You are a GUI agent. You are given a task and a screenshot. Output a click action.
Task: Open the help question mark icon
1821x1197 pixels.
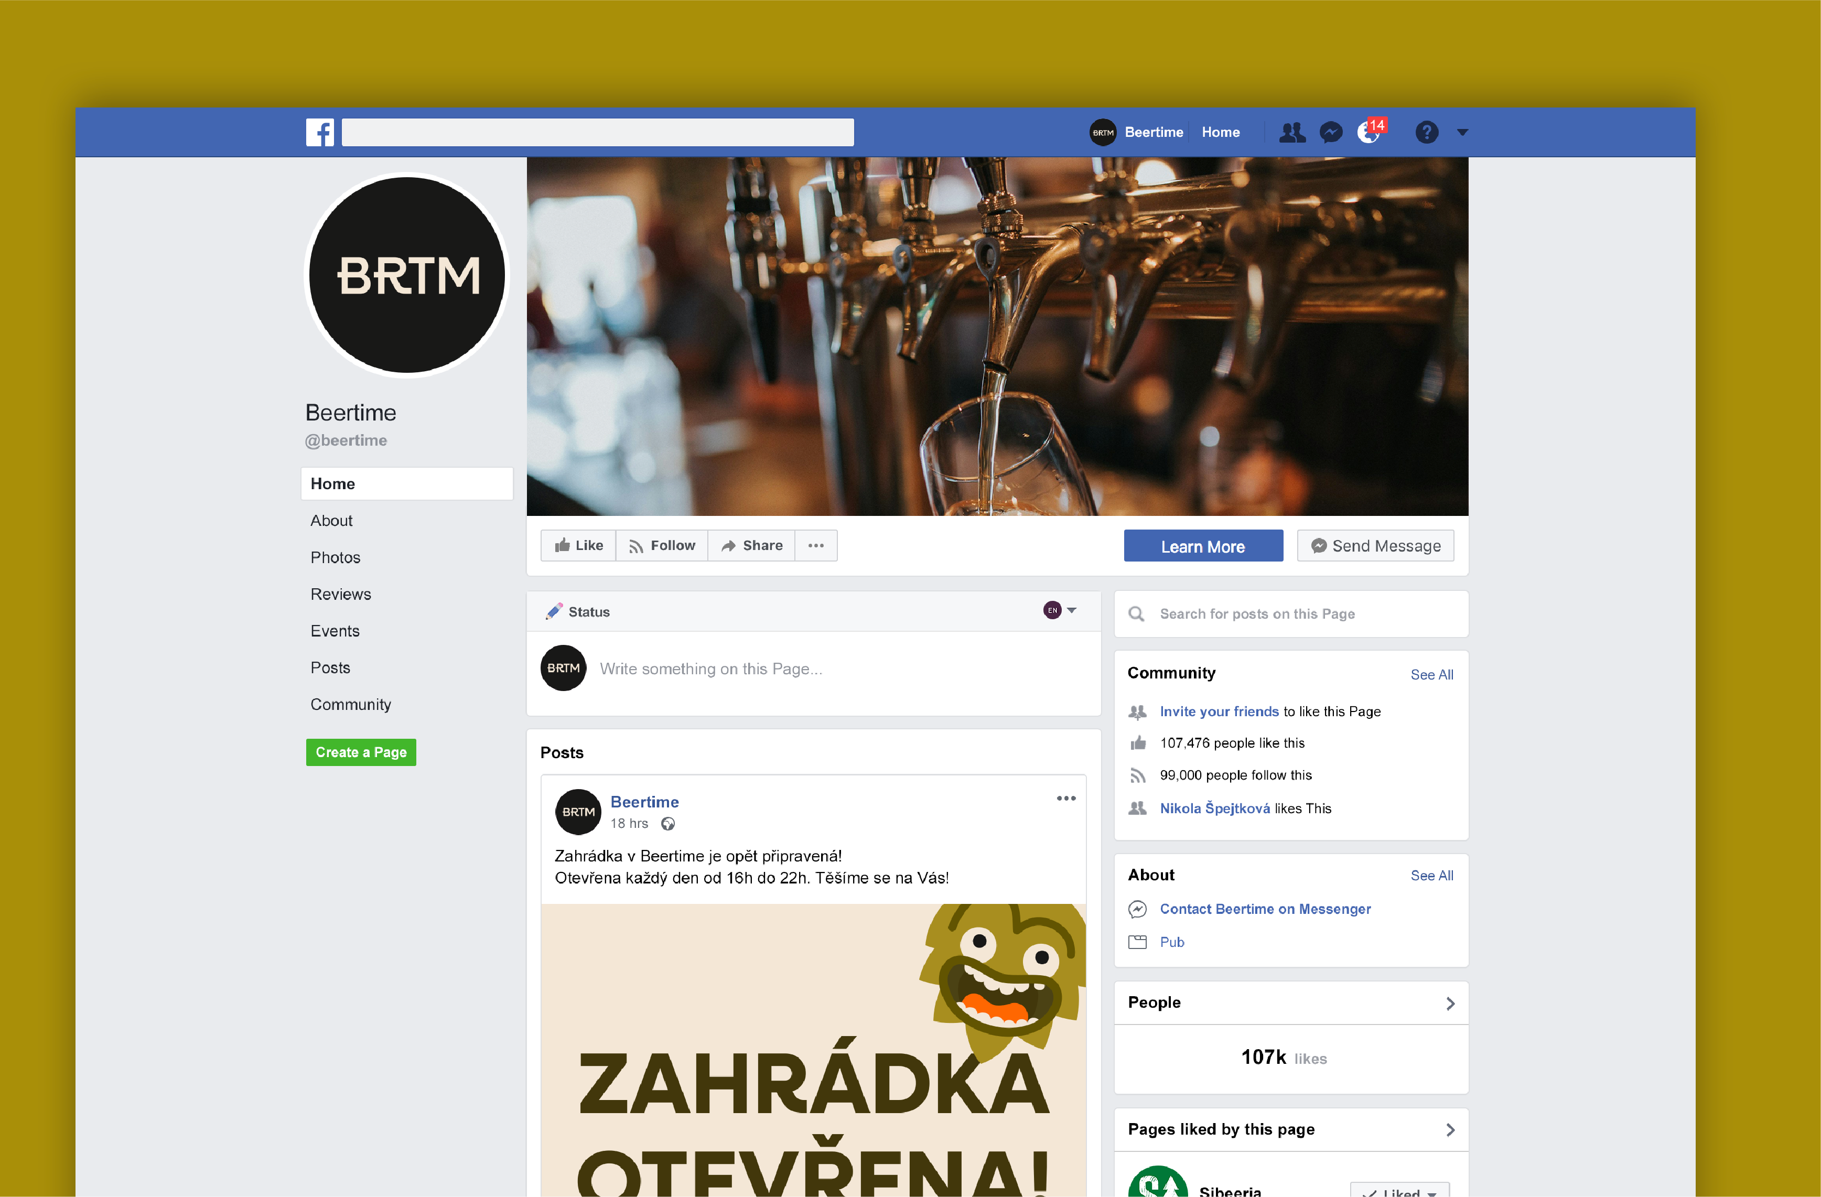click(x=1426, y=132)
